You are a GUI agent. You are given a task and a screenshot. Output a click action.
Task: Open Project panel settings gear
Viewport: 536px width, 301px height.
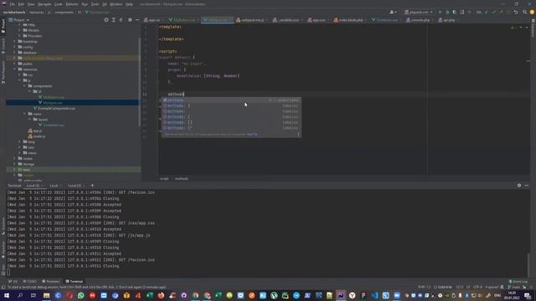[130, 20]
